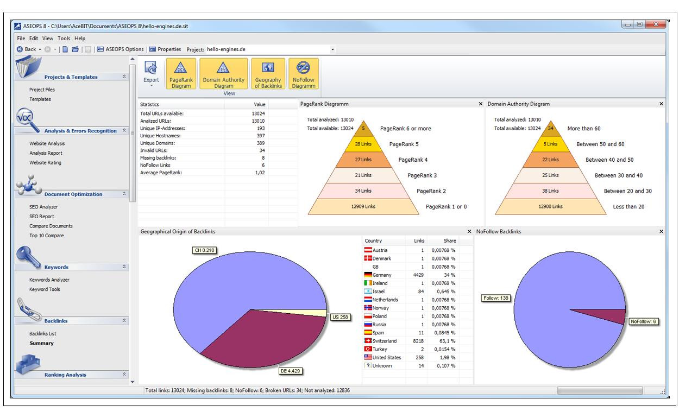Open Website Analysis
Viewport: 679px width, 418px height.
pyautogui.click(x=47, y=143)
